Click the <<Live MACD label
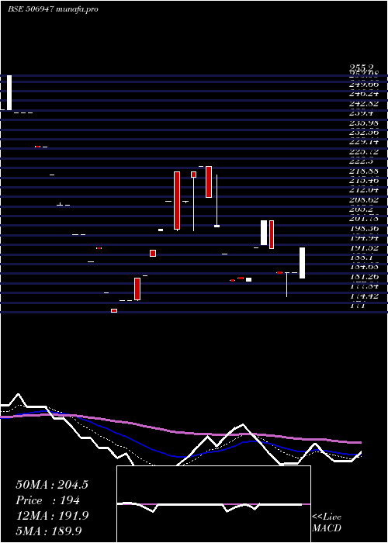Screen dimensions: 388x543 [327, 522]
